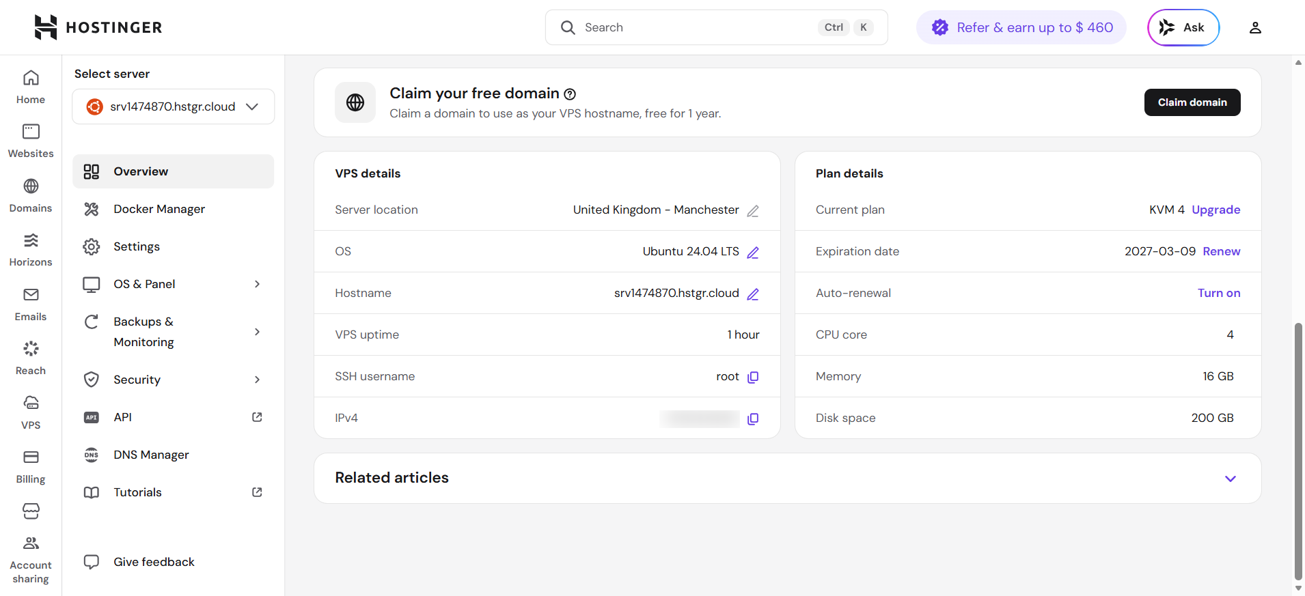Expand the Security submenu
The width and height of the screenshot is (1305, 596).
click(x=257, y=380)
